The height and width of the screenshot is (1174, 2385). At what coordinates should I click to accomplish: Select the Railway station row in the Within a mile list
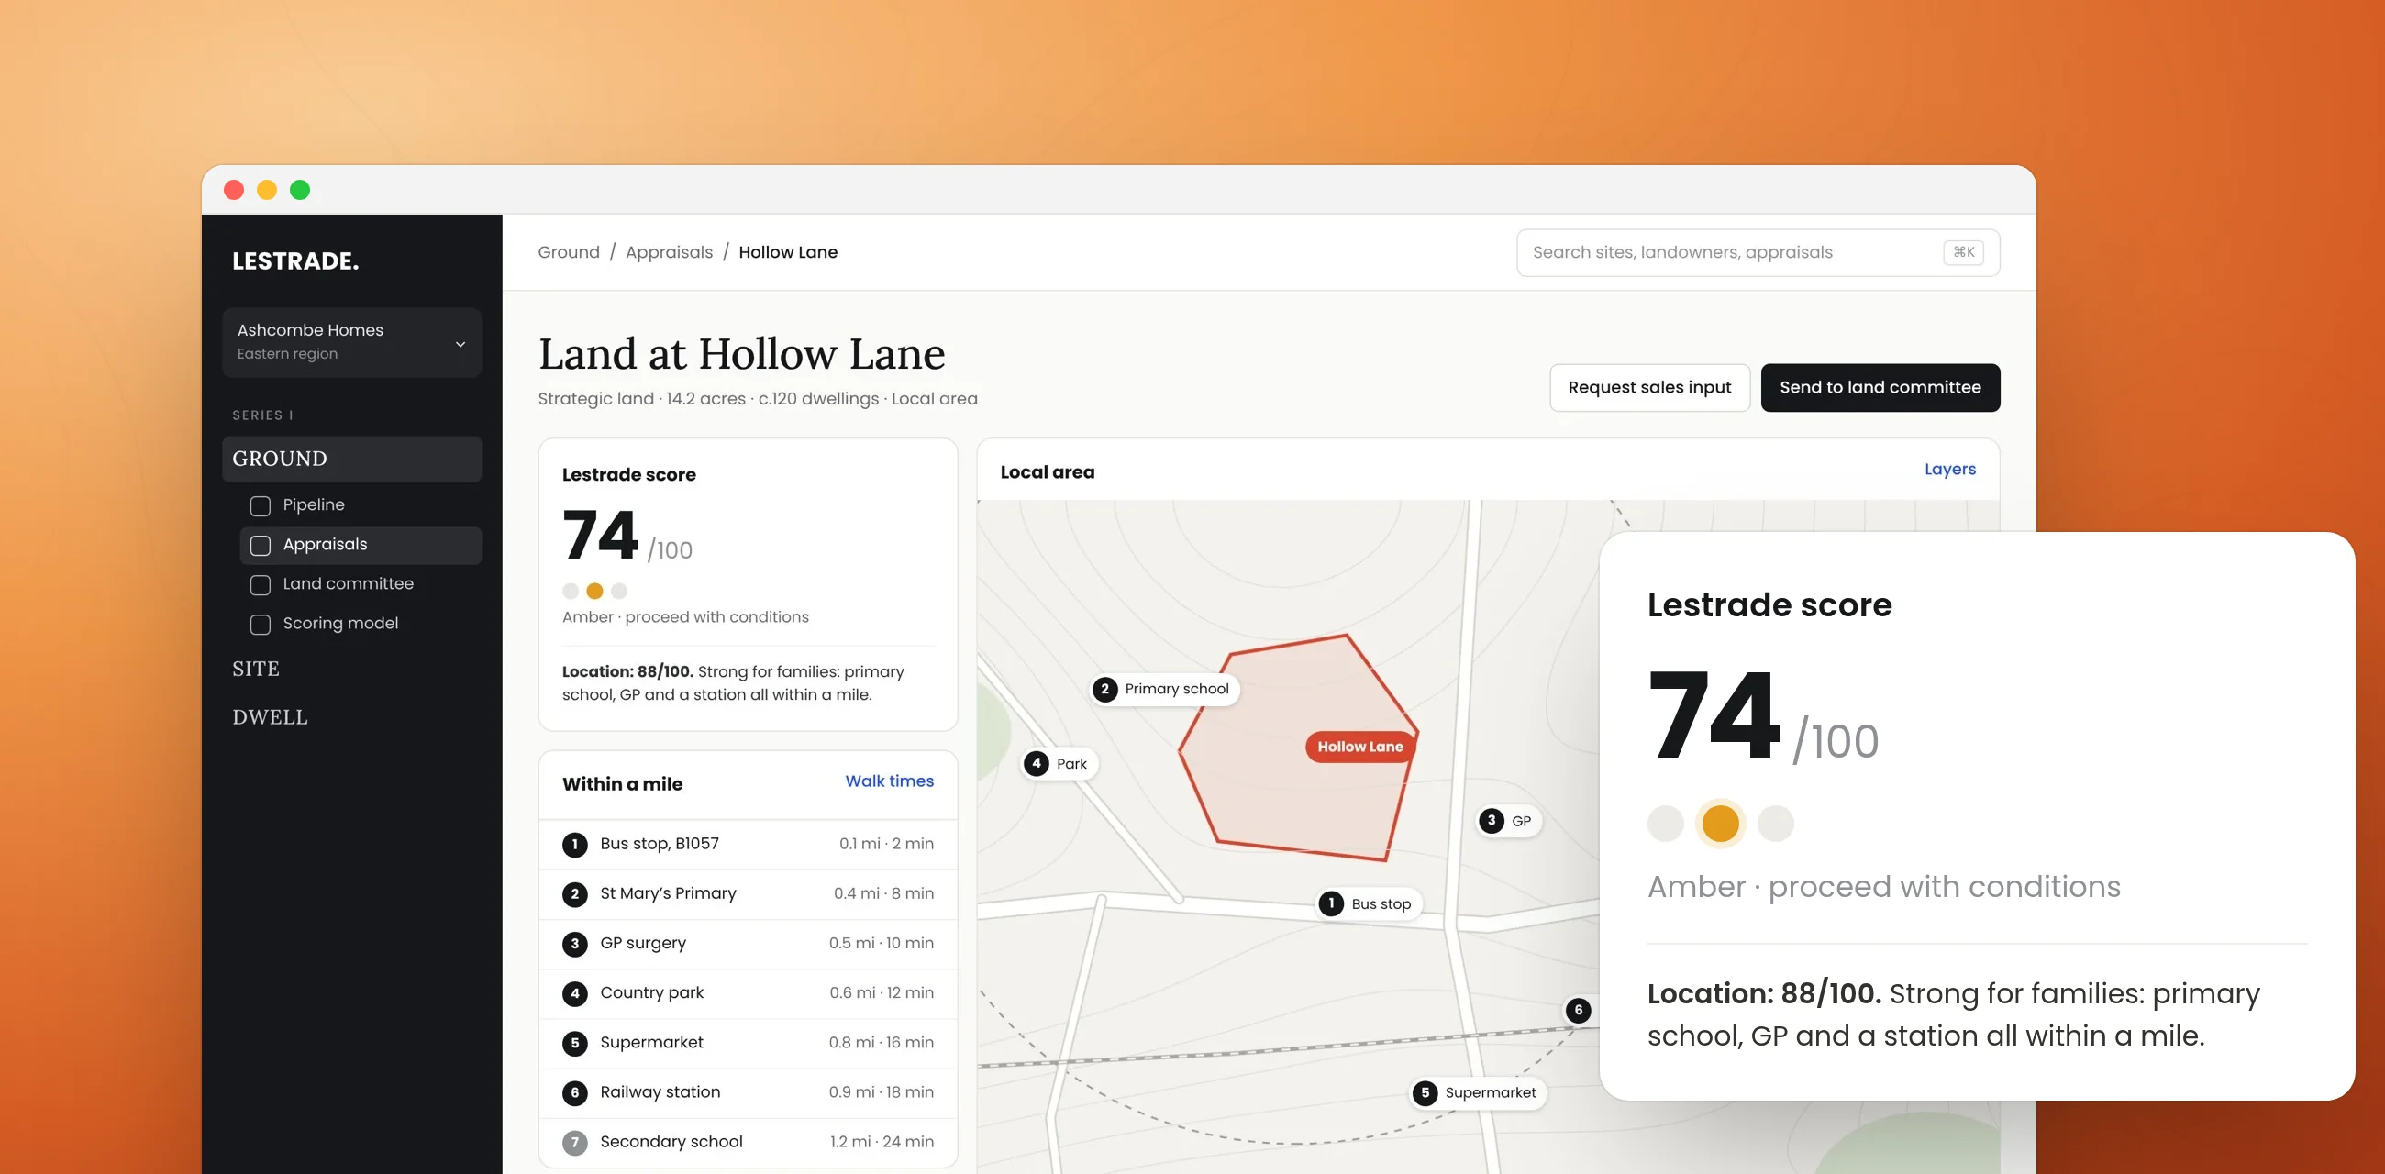748,1093
